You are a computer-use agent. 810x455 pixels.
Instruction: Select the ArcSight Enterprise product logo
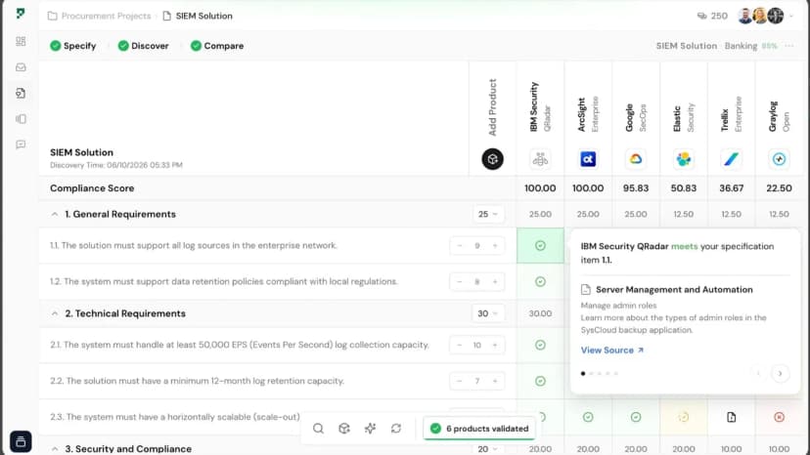[x=588, y=159]
